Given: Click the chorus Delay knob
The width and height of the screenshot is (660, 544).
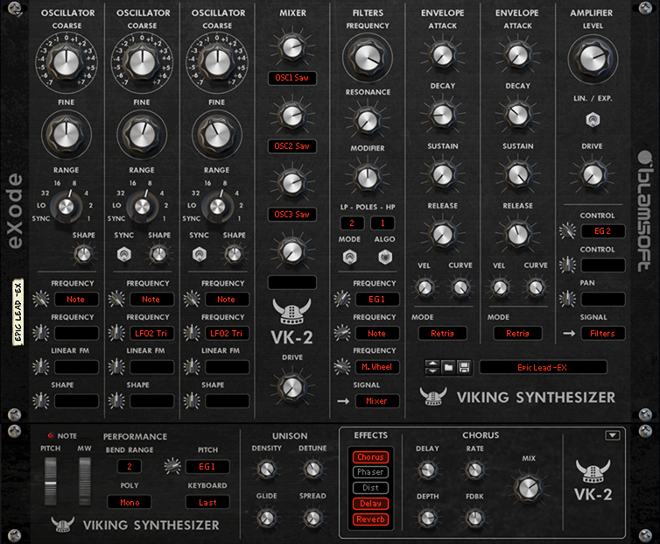Looking at the screenshot, I should (427, 470).
